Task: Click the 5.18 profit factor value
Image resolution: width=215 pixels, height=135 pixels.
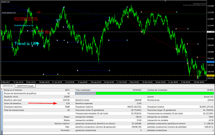Action: tap(68, 103)
